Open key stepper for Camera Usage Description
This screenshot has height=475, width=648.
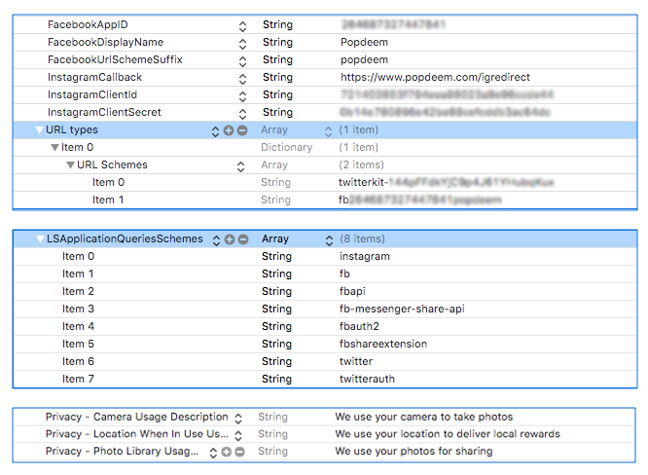(x=238, y=419)
